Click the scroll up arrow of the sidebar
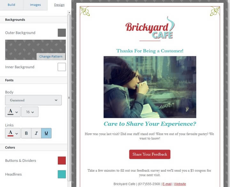230x187 pixels. [x=69, y=12]
